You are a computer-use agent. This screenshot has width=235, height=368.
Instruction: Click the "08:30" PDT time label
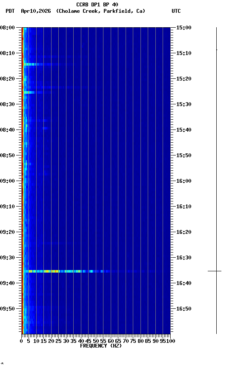tap(7, 104)
